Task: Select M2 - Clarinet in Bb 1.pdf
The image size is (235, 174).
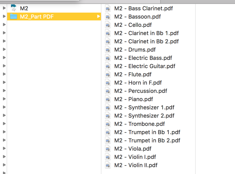Action: tap(146, 33)
